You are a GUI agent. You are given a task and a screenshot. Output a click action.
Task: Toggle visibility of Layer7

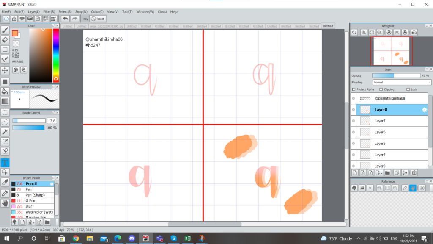click(354, 121)
